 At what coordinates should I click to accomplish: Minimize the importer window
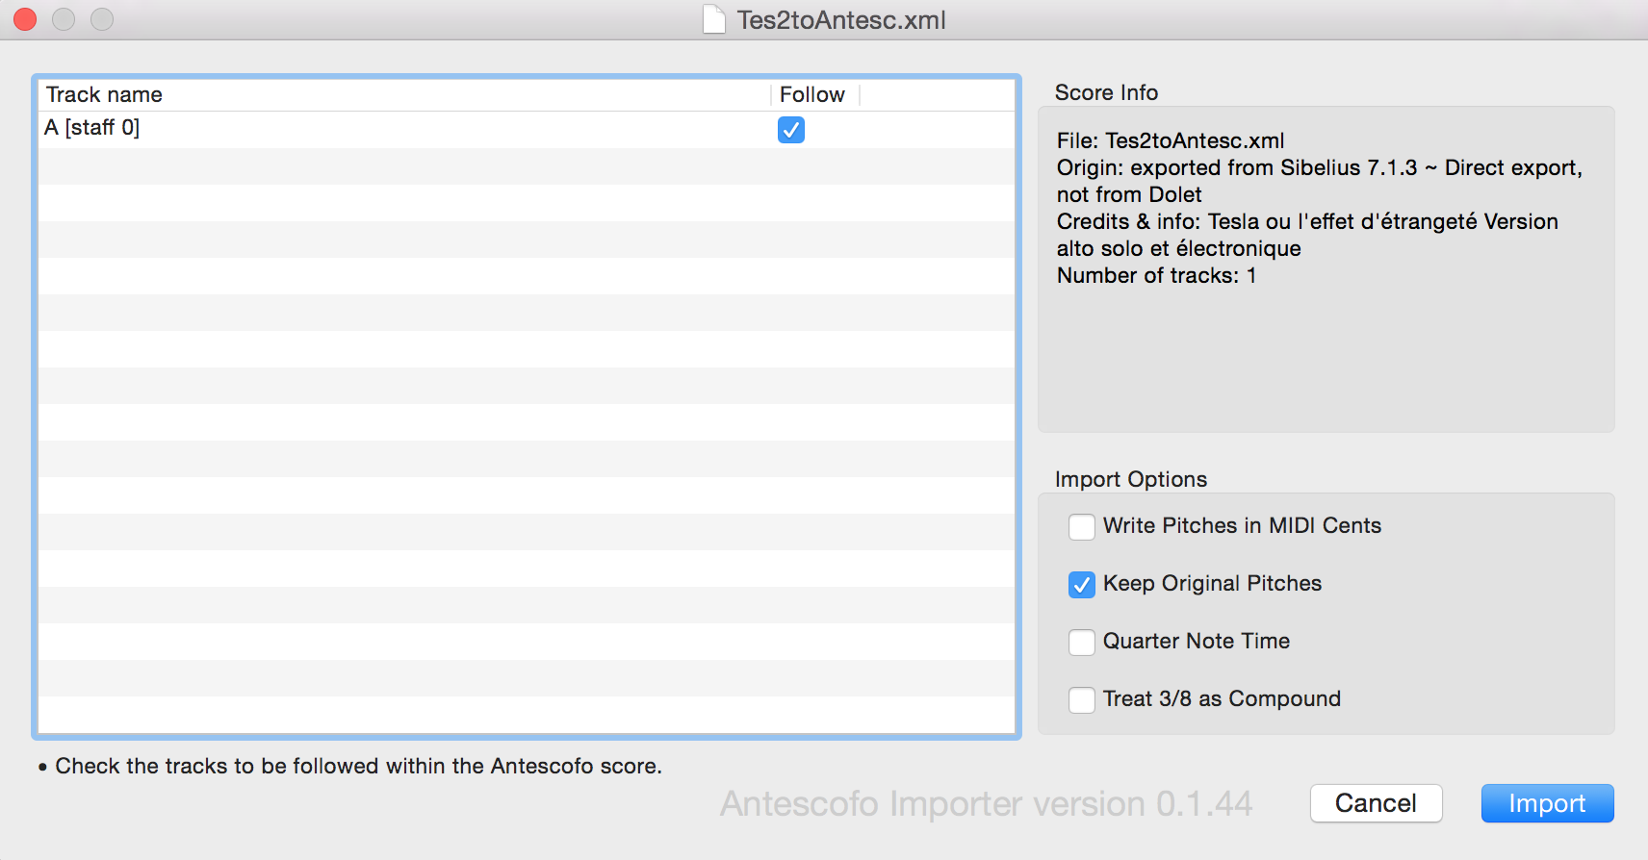click(64, 19)
